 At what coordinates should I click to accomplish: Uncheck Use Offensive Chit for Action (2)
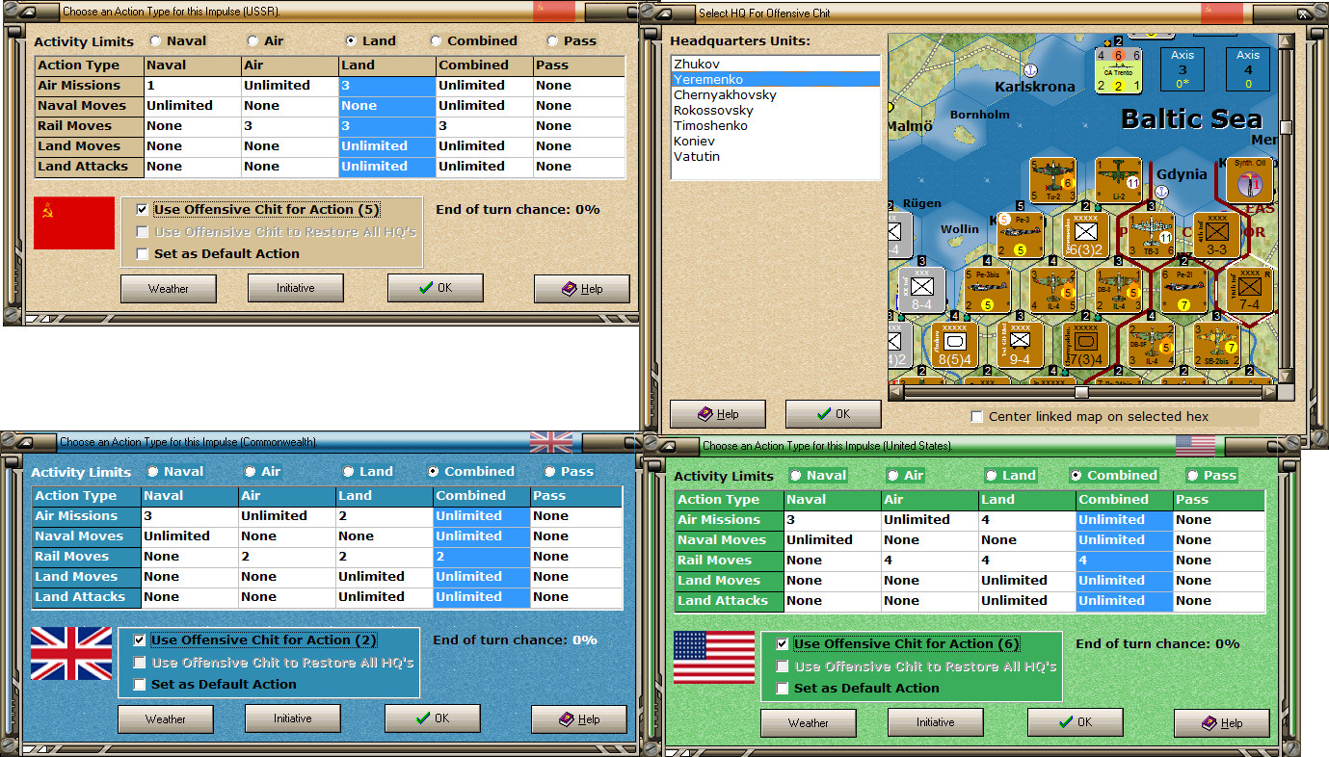[x=140, y=640]
